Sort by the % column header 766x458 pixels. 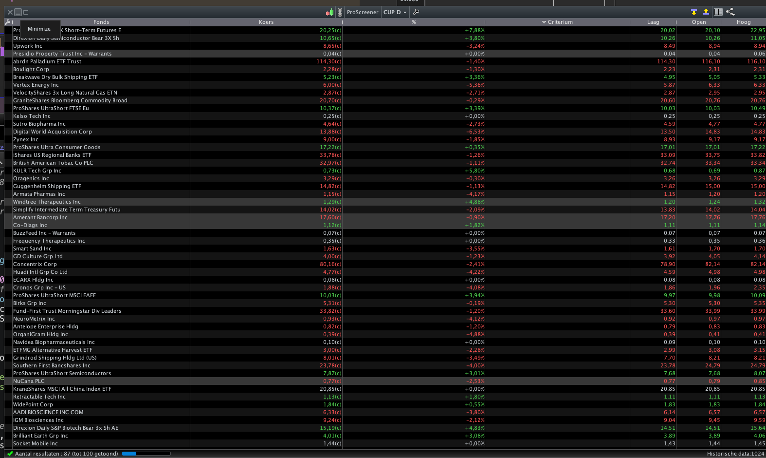tap(414, 22)
